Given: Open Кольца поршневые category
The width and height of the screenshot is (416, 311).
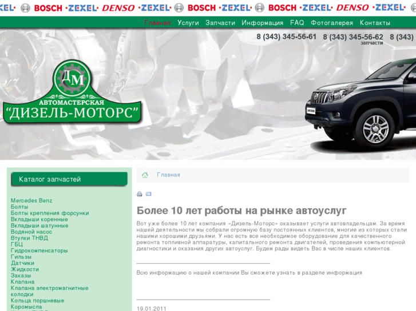Looking at the screenshot, I should coord(37,301).
